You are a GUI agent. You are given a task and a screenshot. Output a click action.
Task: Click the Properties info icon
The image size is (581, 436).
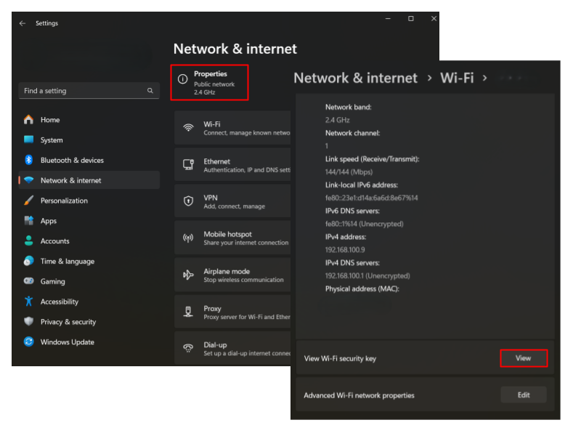[183, 79]
